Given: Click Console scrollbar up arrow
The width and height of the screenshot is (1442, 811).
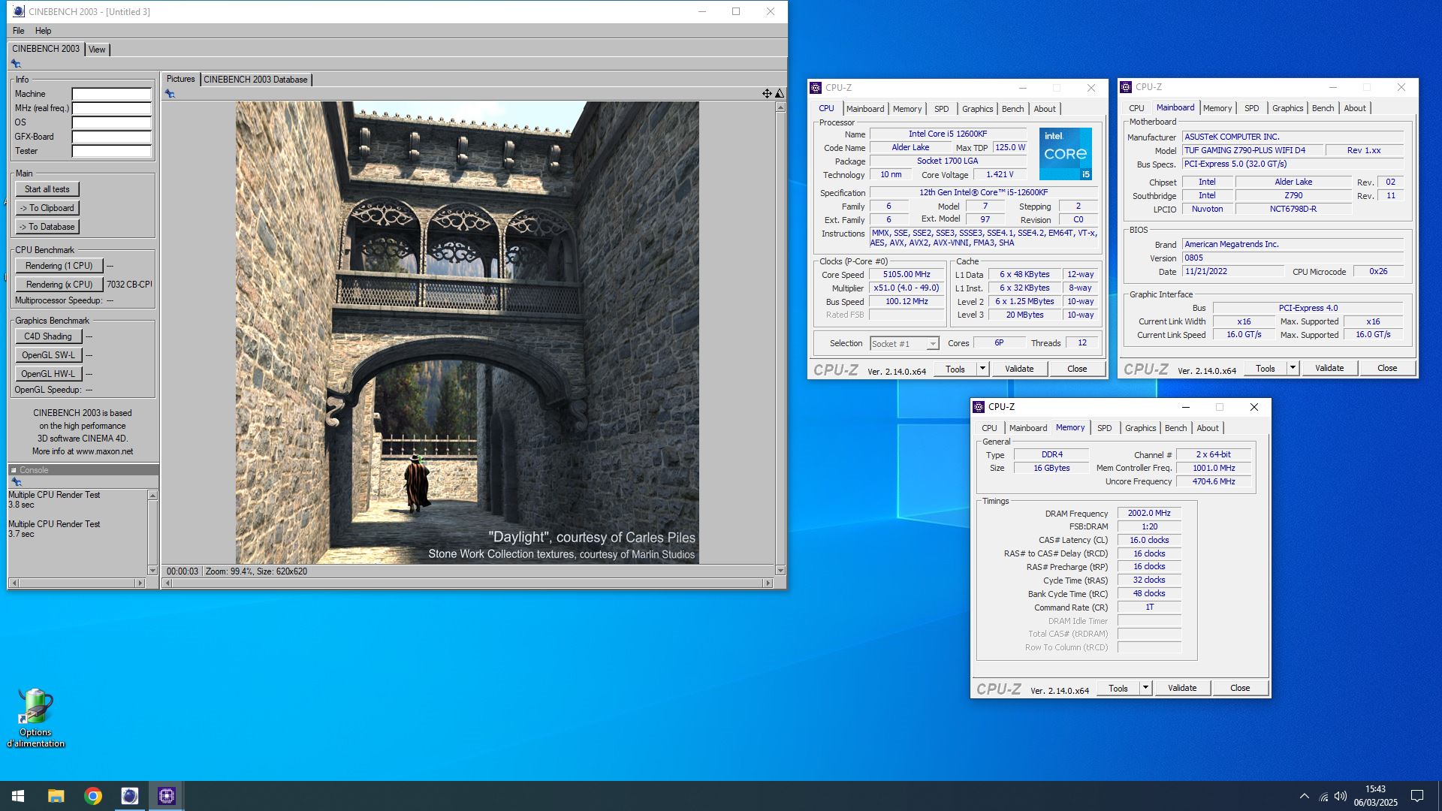Looking at the screenshot, I should (152, 496).
